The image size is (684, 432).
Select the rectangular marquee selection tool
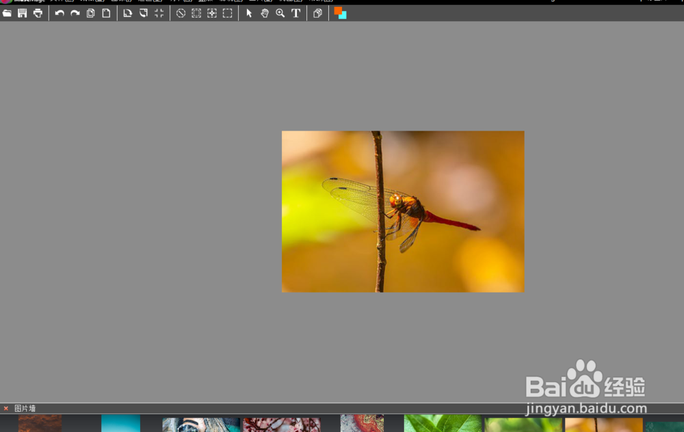[227, 13]
